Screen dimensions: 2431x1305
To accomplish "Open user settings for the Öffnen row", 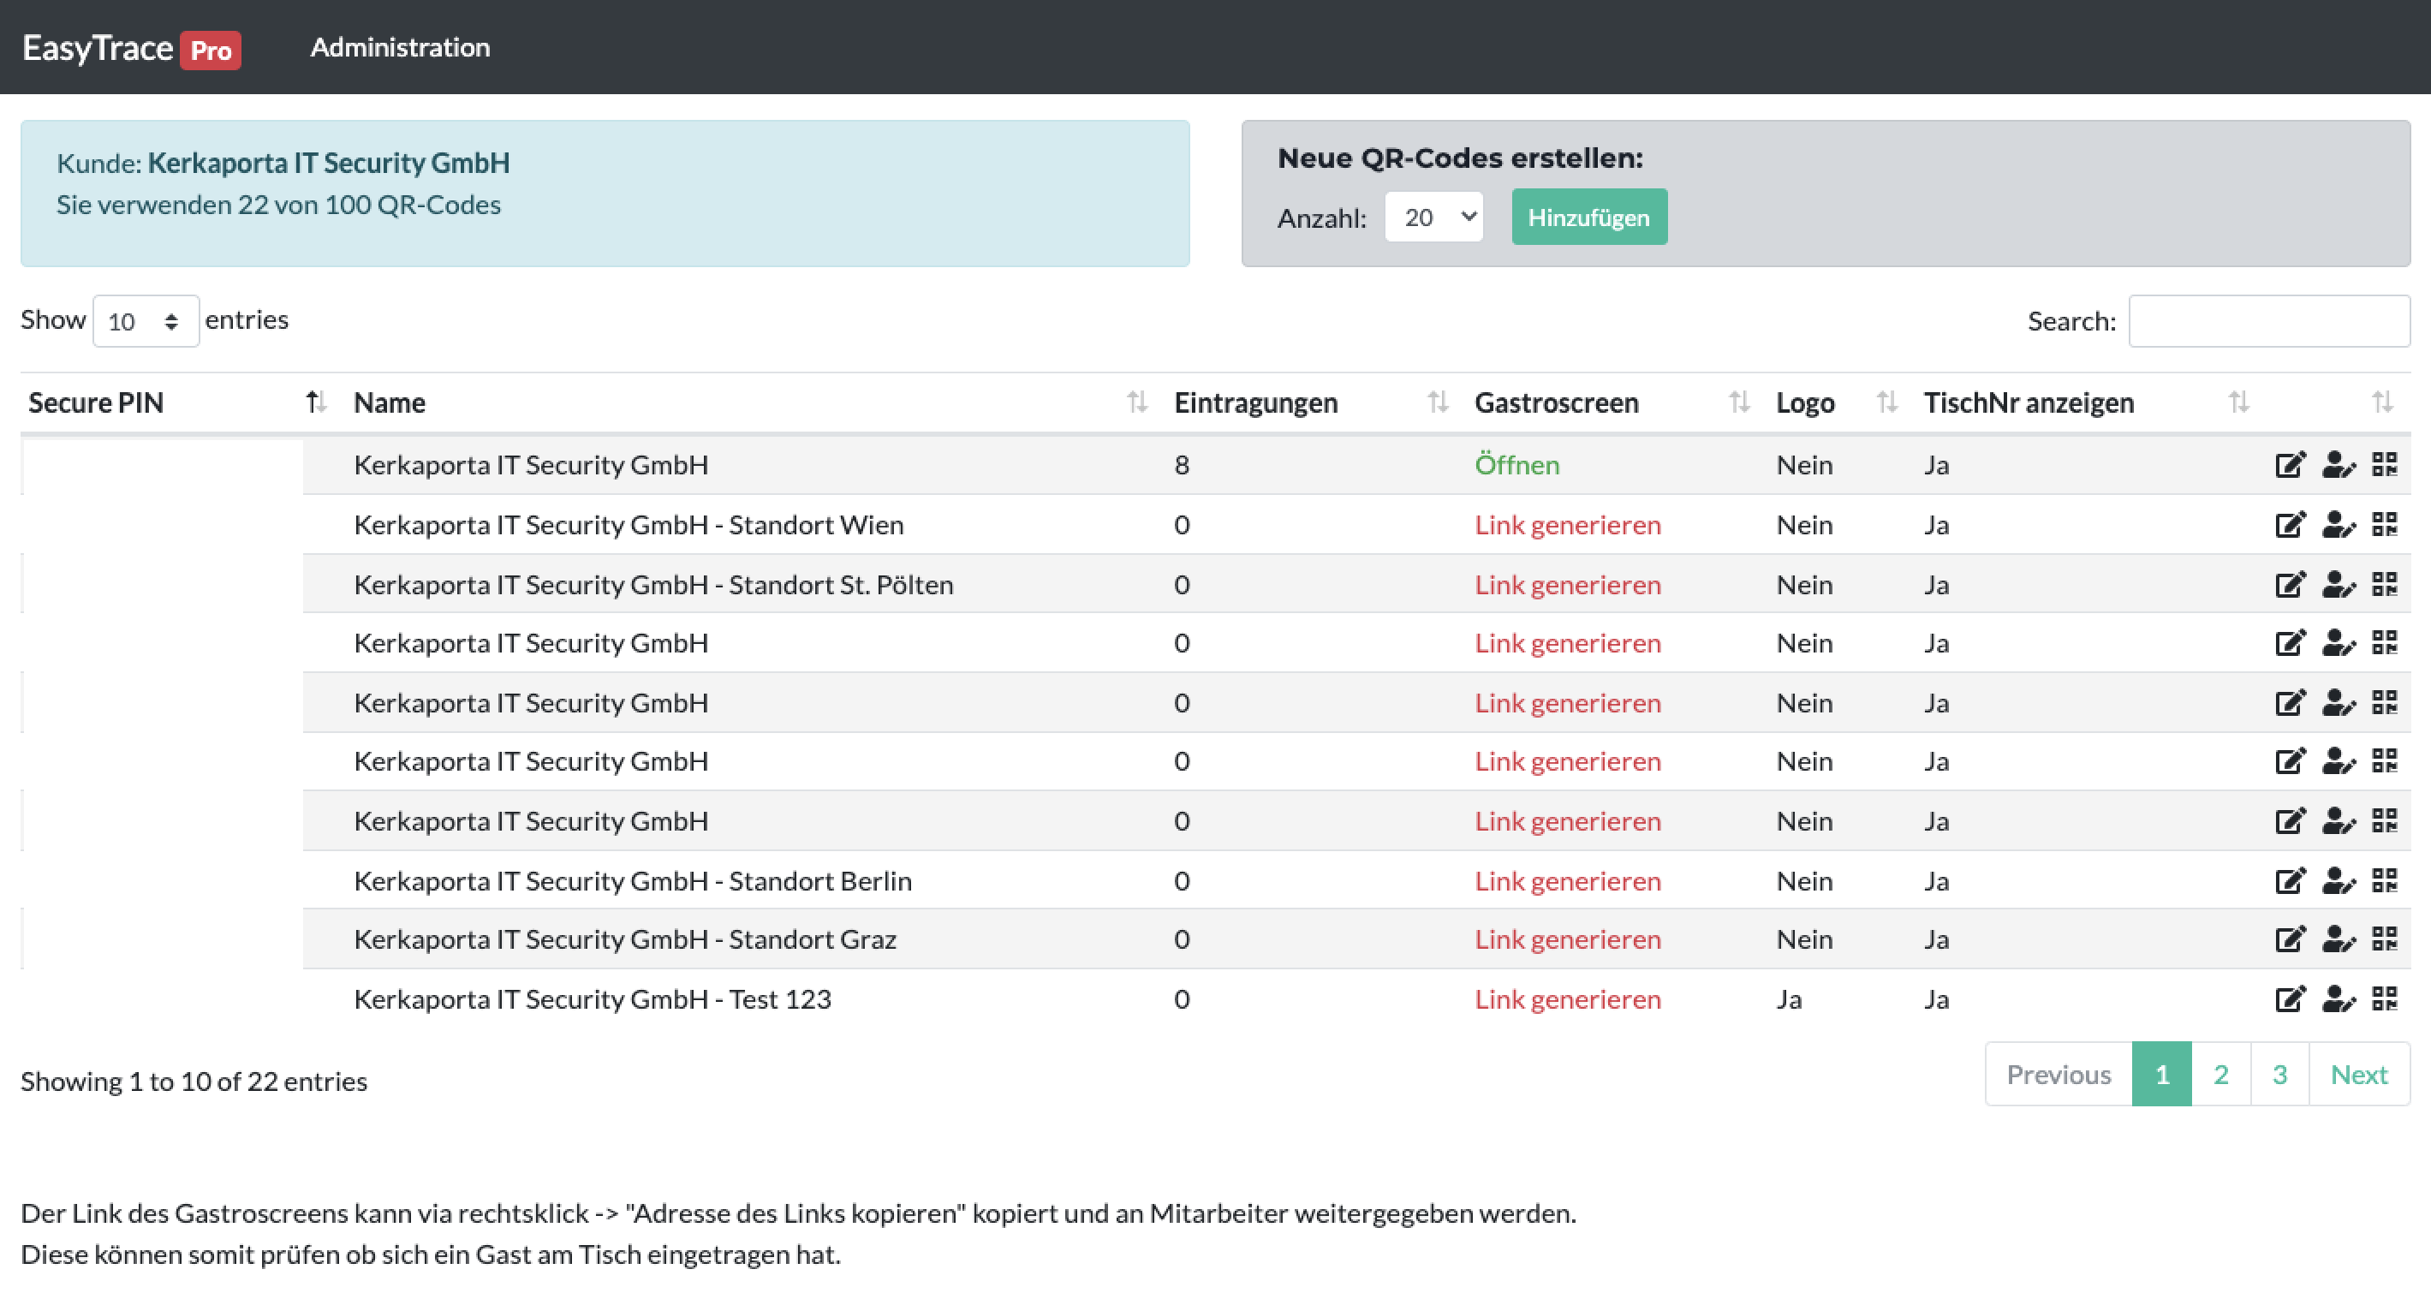I will point(2339,464).
